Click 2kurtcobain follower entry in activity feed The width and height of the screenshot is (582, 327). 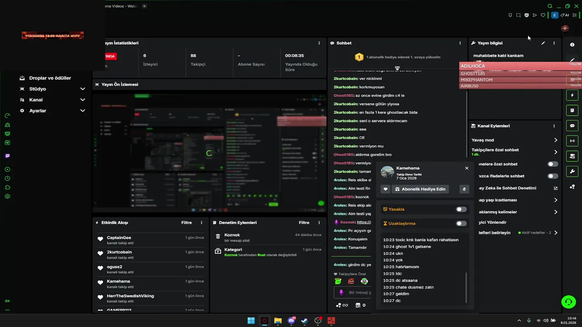click(x=151, y=254)
